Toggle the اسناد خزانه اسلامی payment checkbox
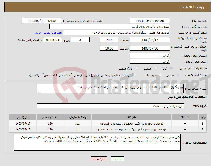The height and width of the screenshot is (166, 211). (134, 74)
